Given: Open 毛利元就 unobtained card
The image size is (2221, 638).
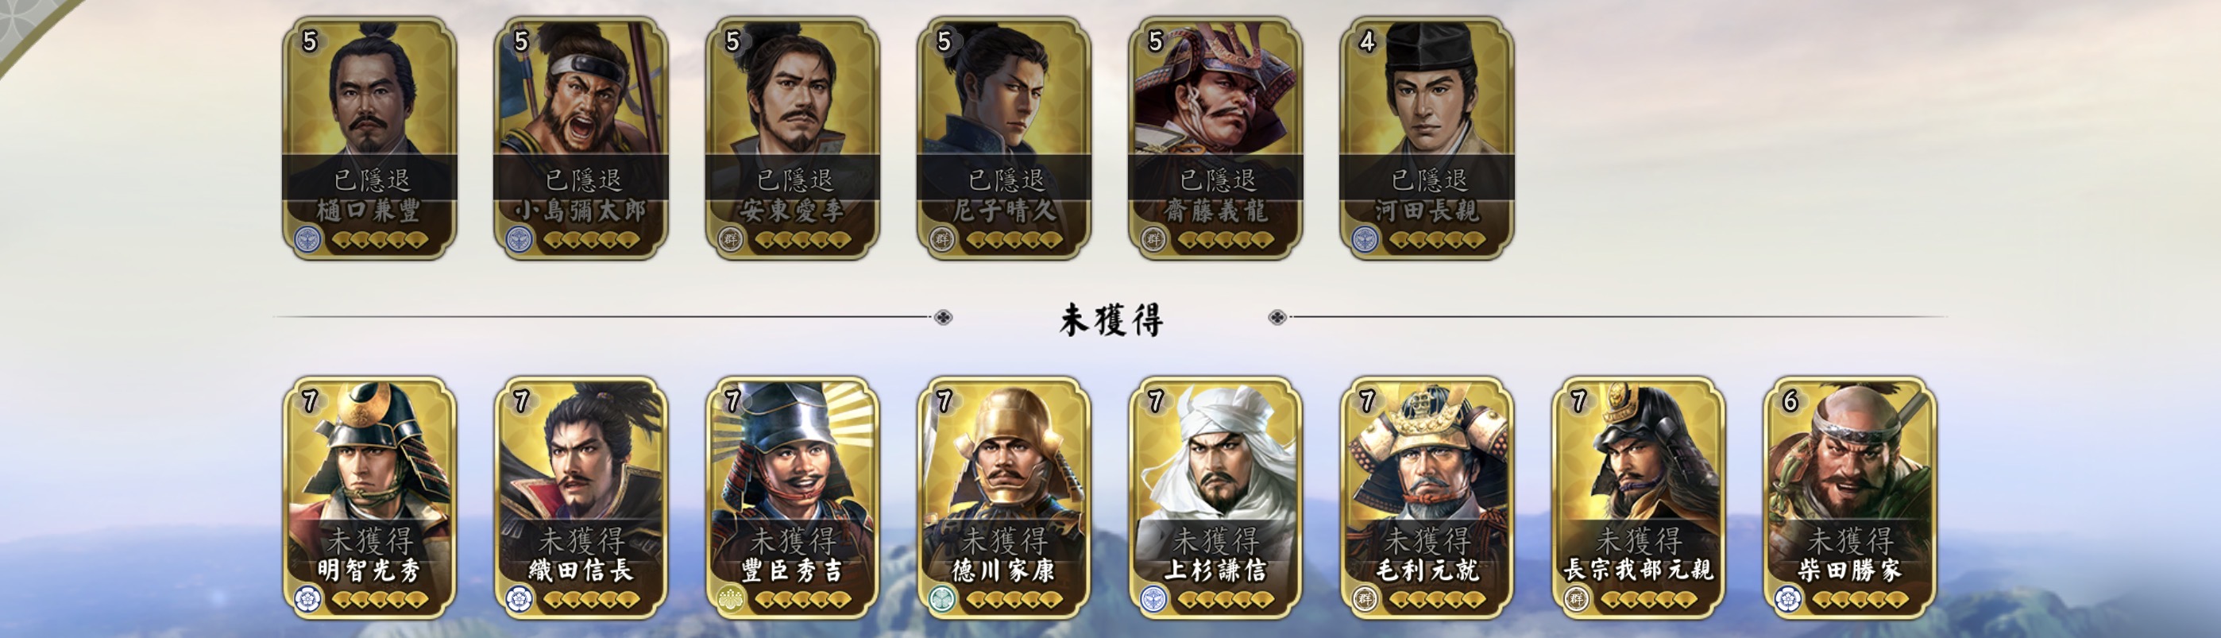Looking at the screenshot, I should [x=1427, y=497].
